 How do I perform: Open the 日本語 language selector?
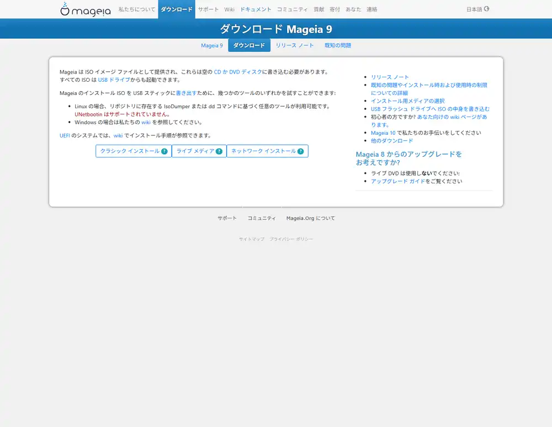coord(477,9)
